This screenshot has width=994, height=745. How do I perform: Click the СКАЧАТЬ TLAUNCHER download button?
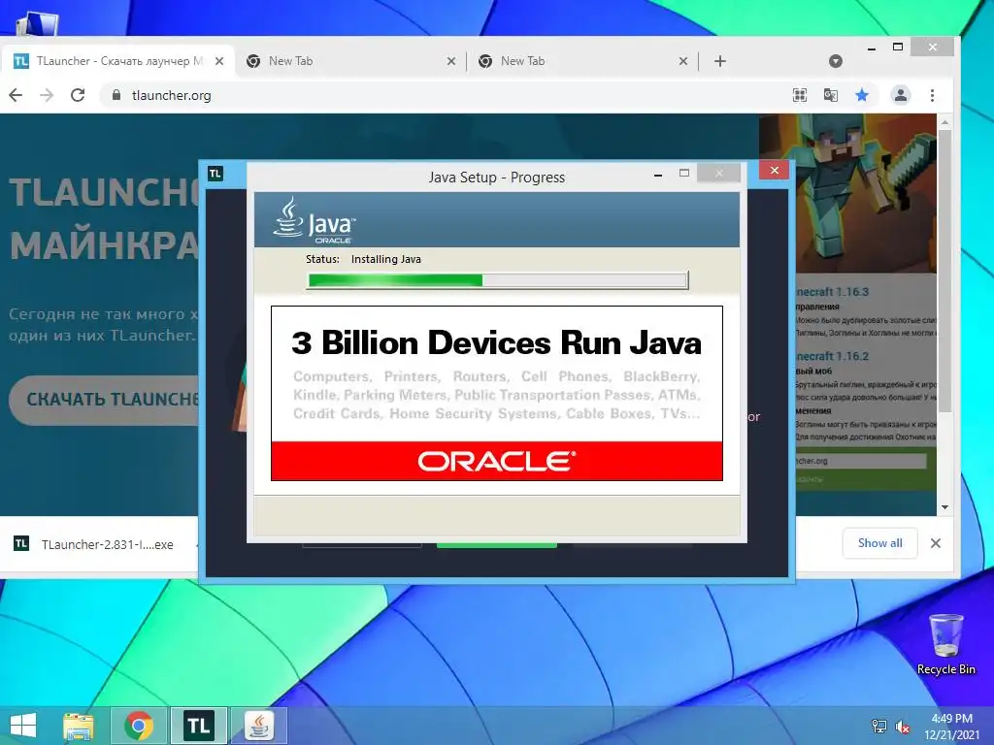pyautogui.click(x=105, y=400)
